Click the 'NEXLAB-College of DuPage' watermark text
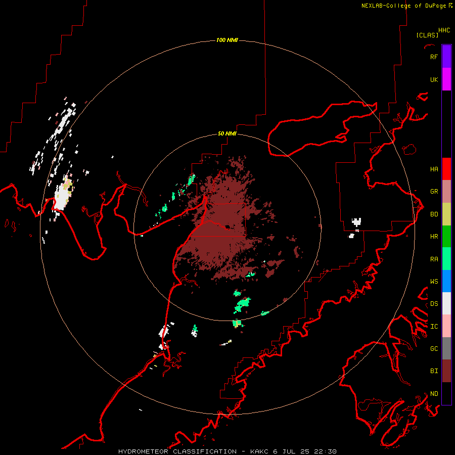The image size is (455, 455). 403,6
